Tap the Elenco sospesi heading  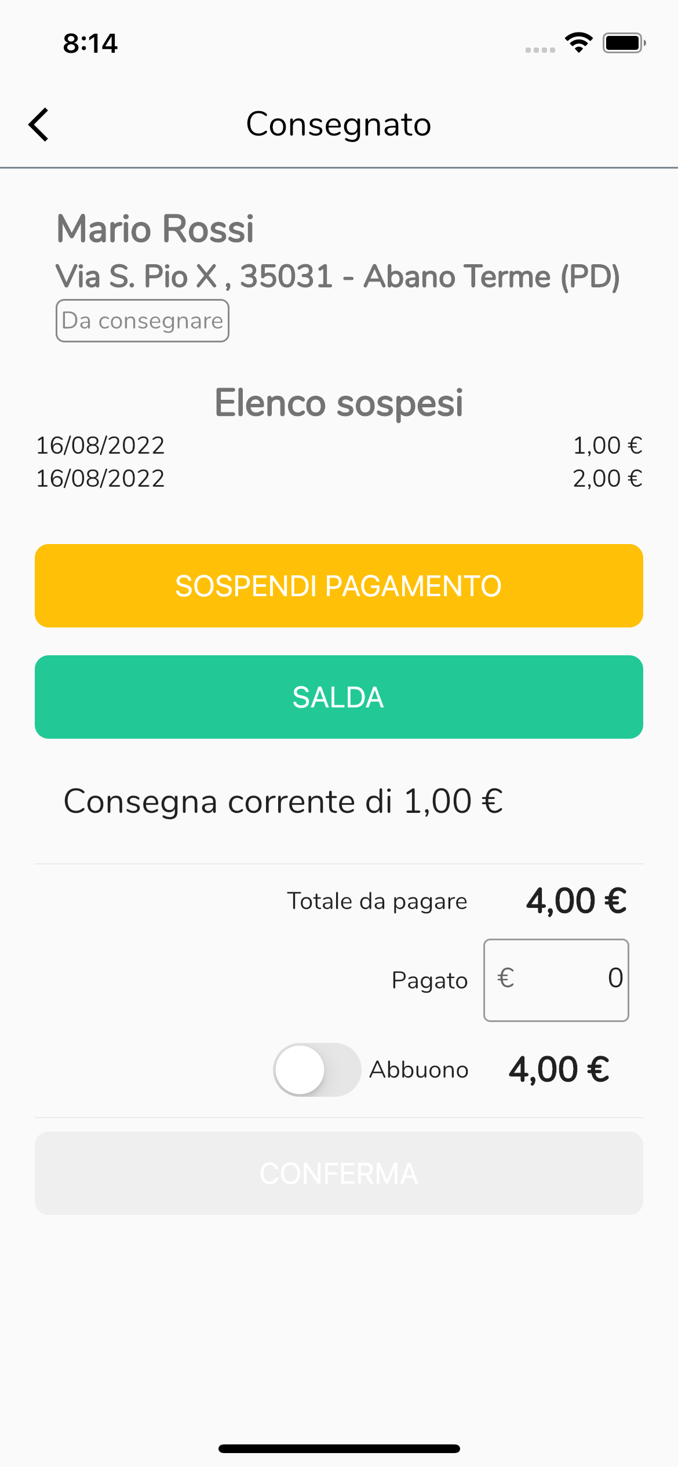[339, 403]
